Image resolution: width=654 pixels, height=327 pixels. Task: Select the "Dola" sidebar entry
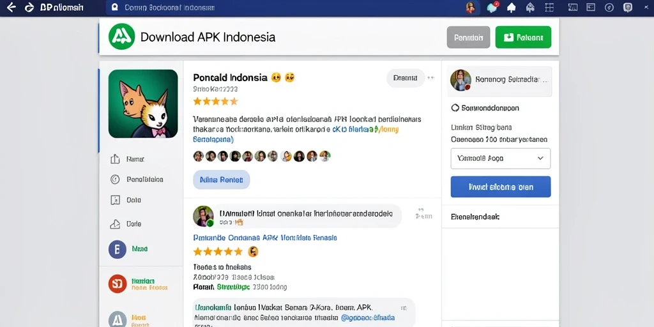tap(133, 200)
